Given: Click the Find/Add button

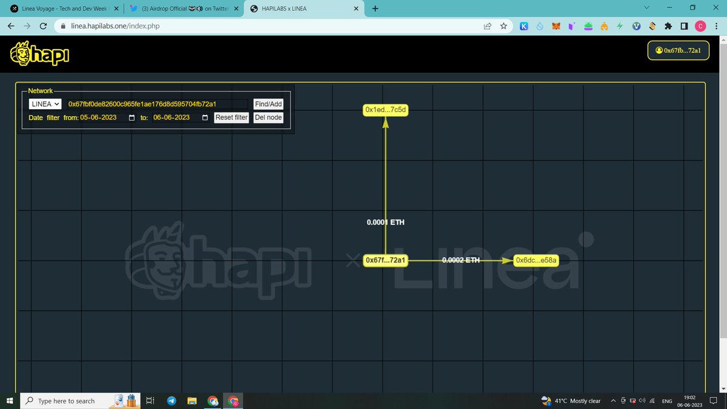Looking at the screenshot, I should tap(268, 104).
